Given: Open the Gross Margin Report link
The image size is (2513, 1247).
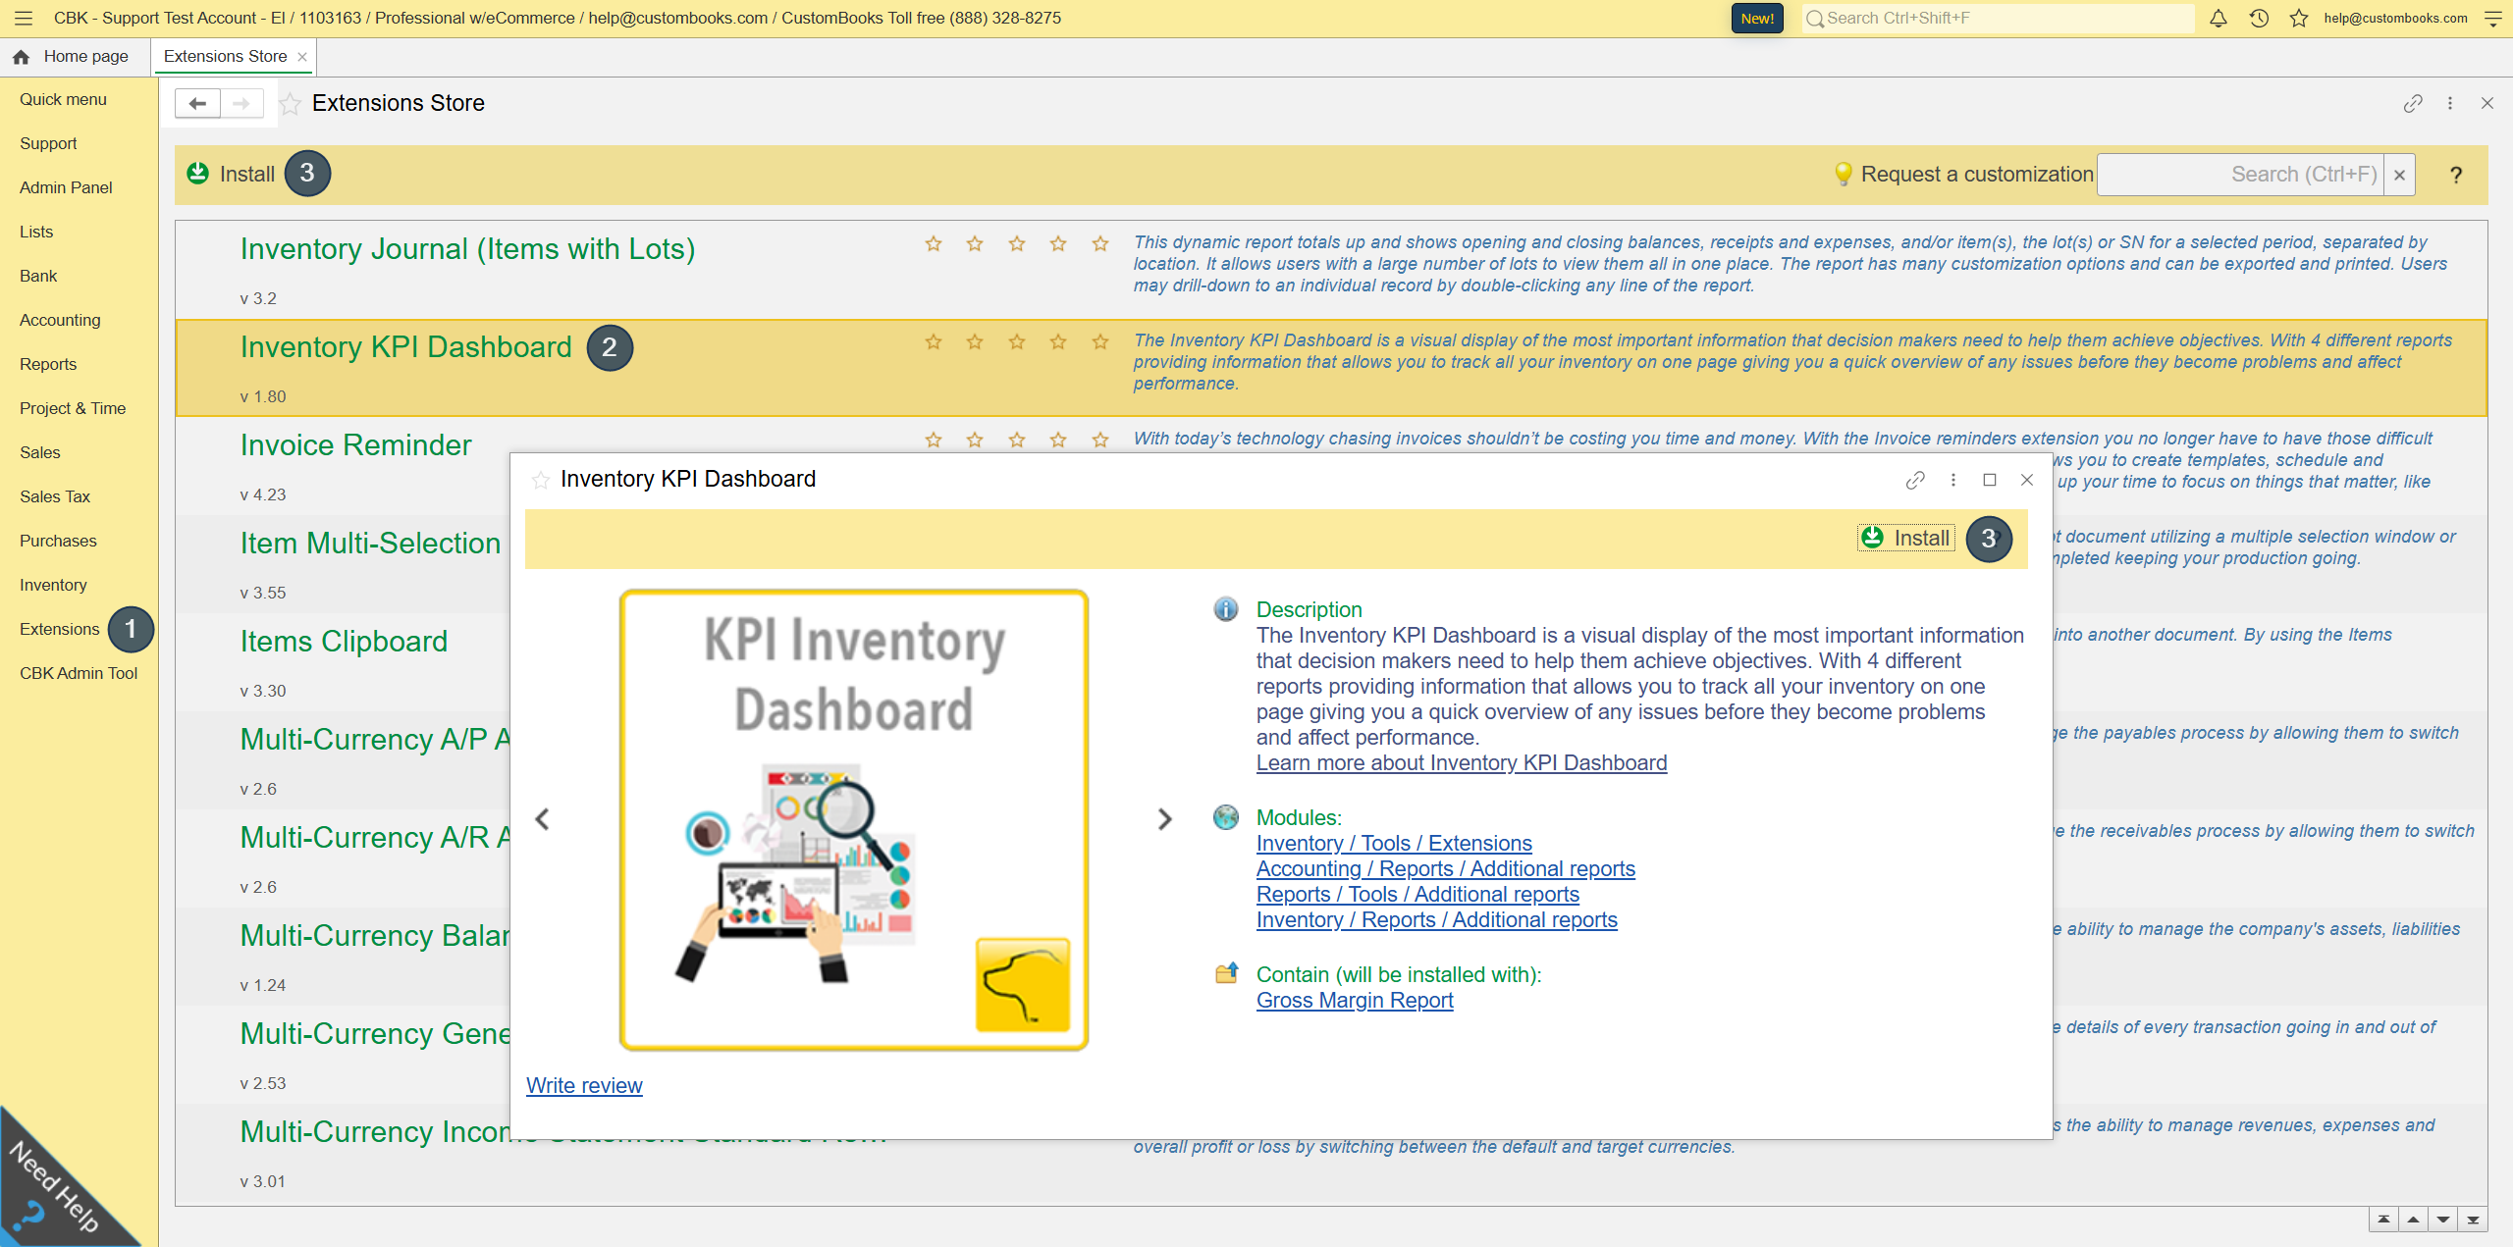Looking at the screenshot, I should (1354, 1000).
